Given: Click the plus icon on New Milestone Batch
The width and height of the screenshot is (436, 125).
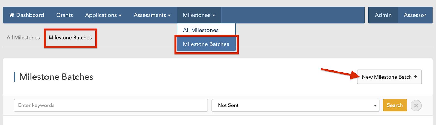Looking at the screenshot, I should pyautogui.click(x=415, y=77).
